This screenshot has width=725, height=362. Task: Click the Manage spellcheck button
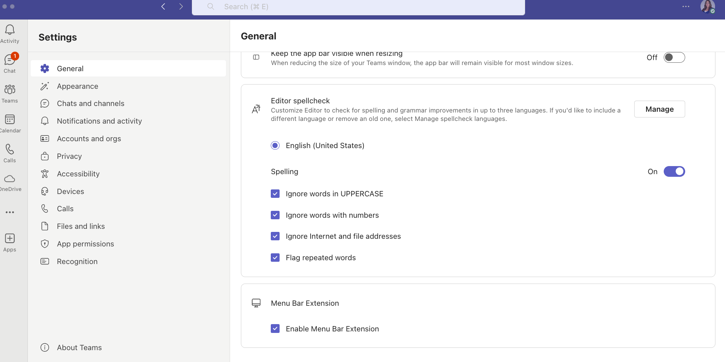659,109
